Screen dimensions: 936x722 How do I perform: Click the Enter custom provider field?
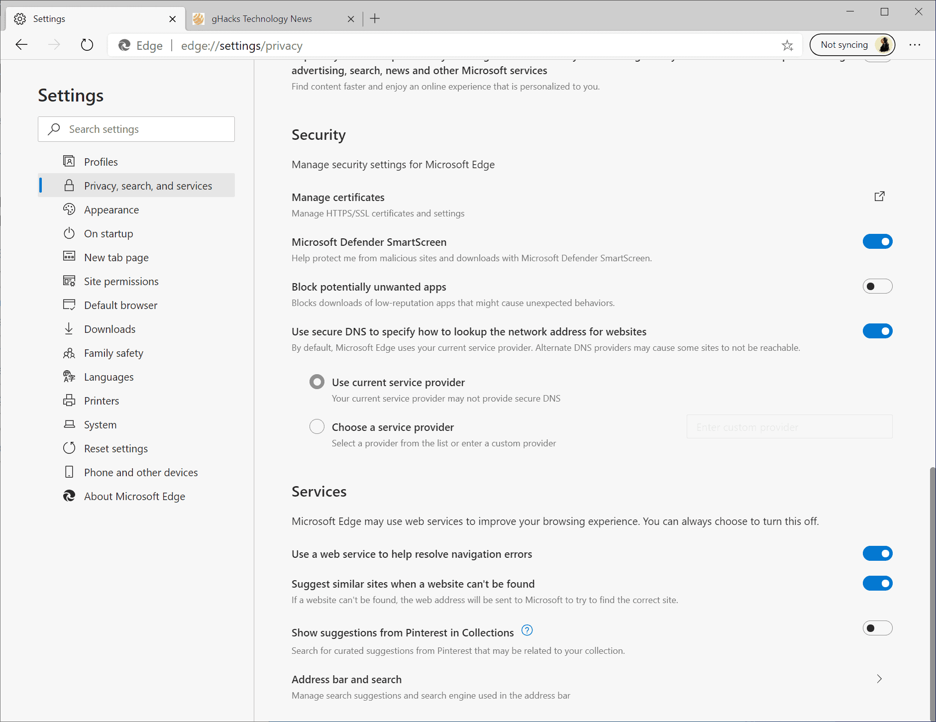(789, 426)
